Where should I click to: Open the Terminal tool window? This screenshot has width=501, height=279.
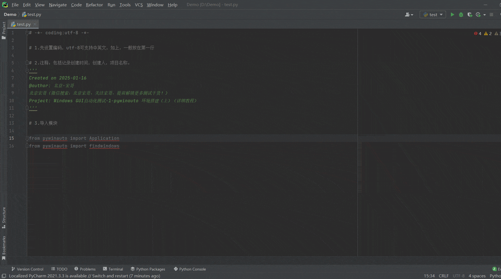(x=113, y=269)
